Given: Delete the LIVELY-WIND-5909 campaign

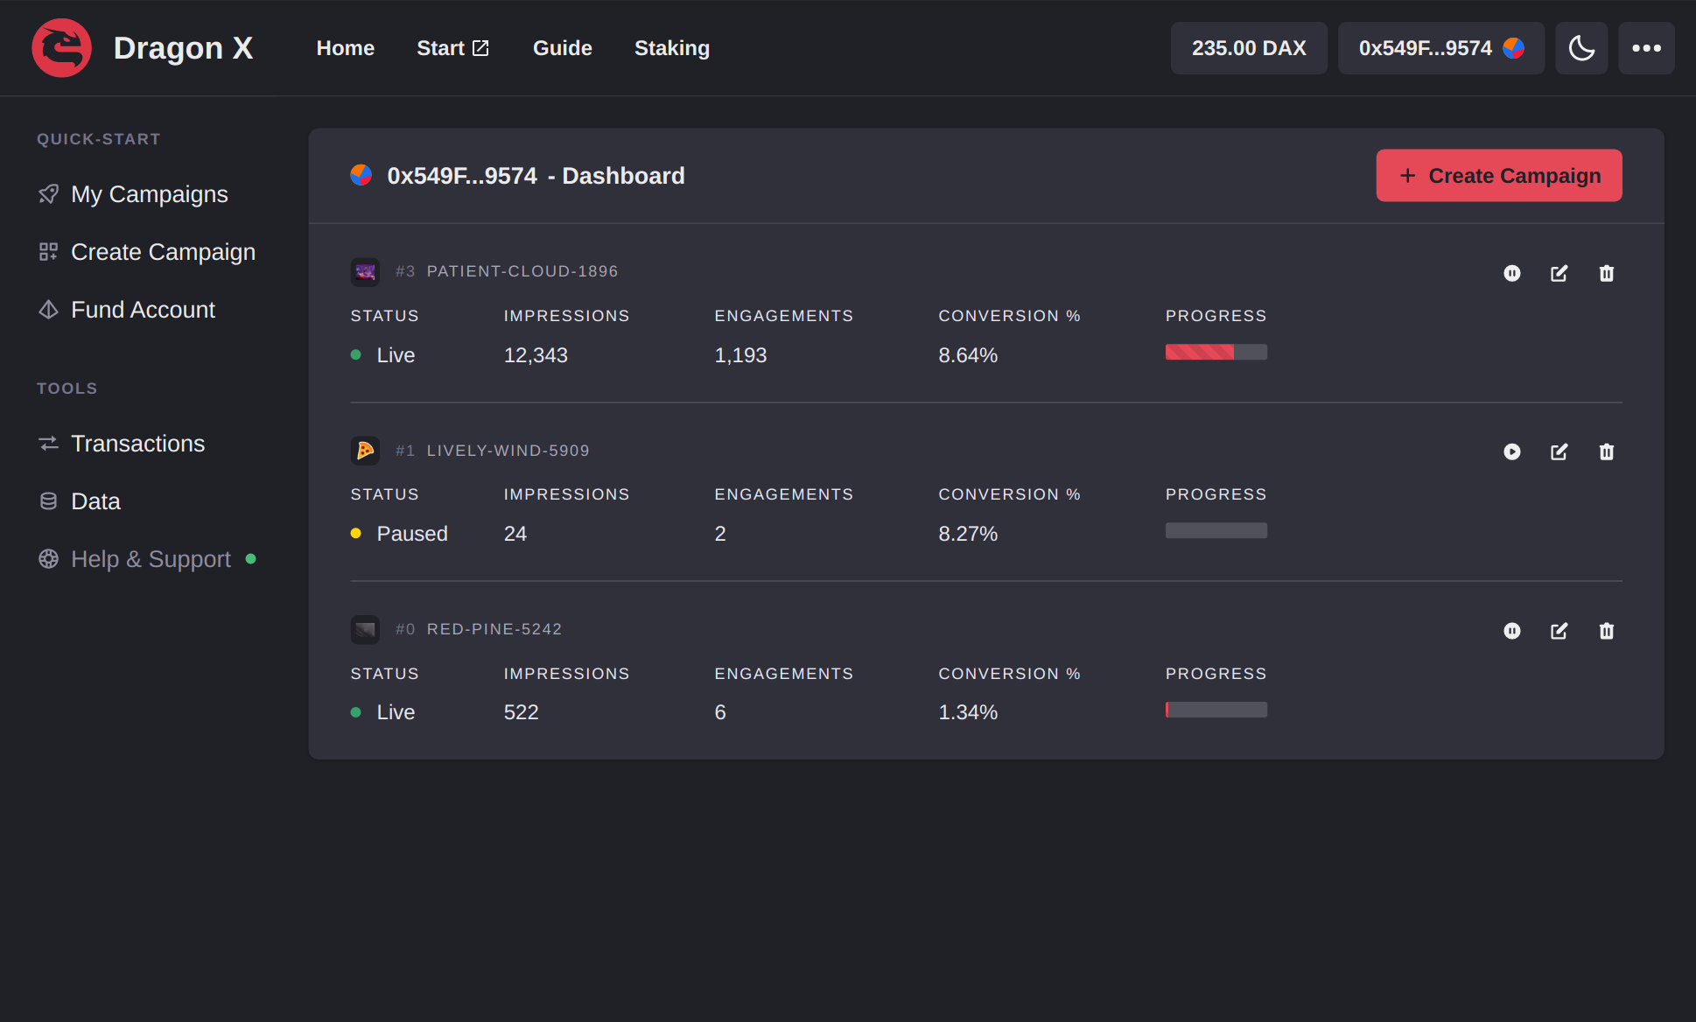Looking at the screenshot, I should (x=1607, y=451).
